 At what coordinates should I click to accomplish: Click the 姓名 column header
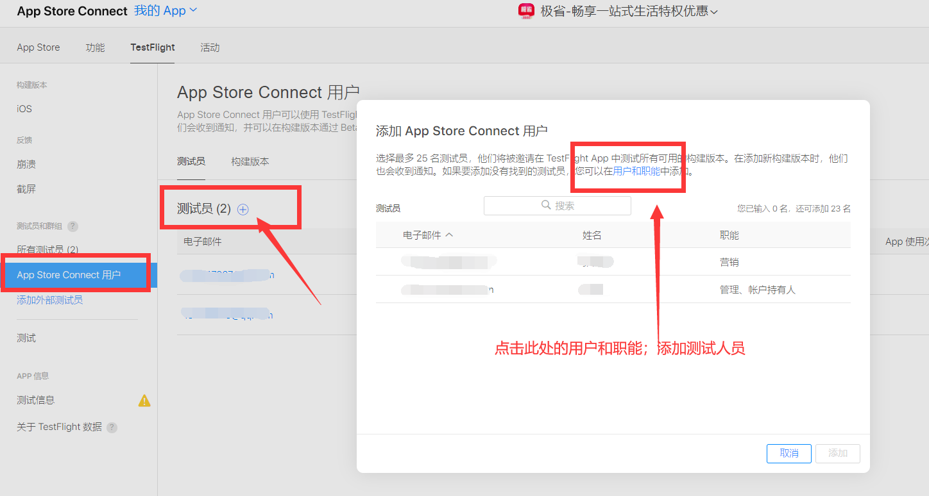coord(592,235)
